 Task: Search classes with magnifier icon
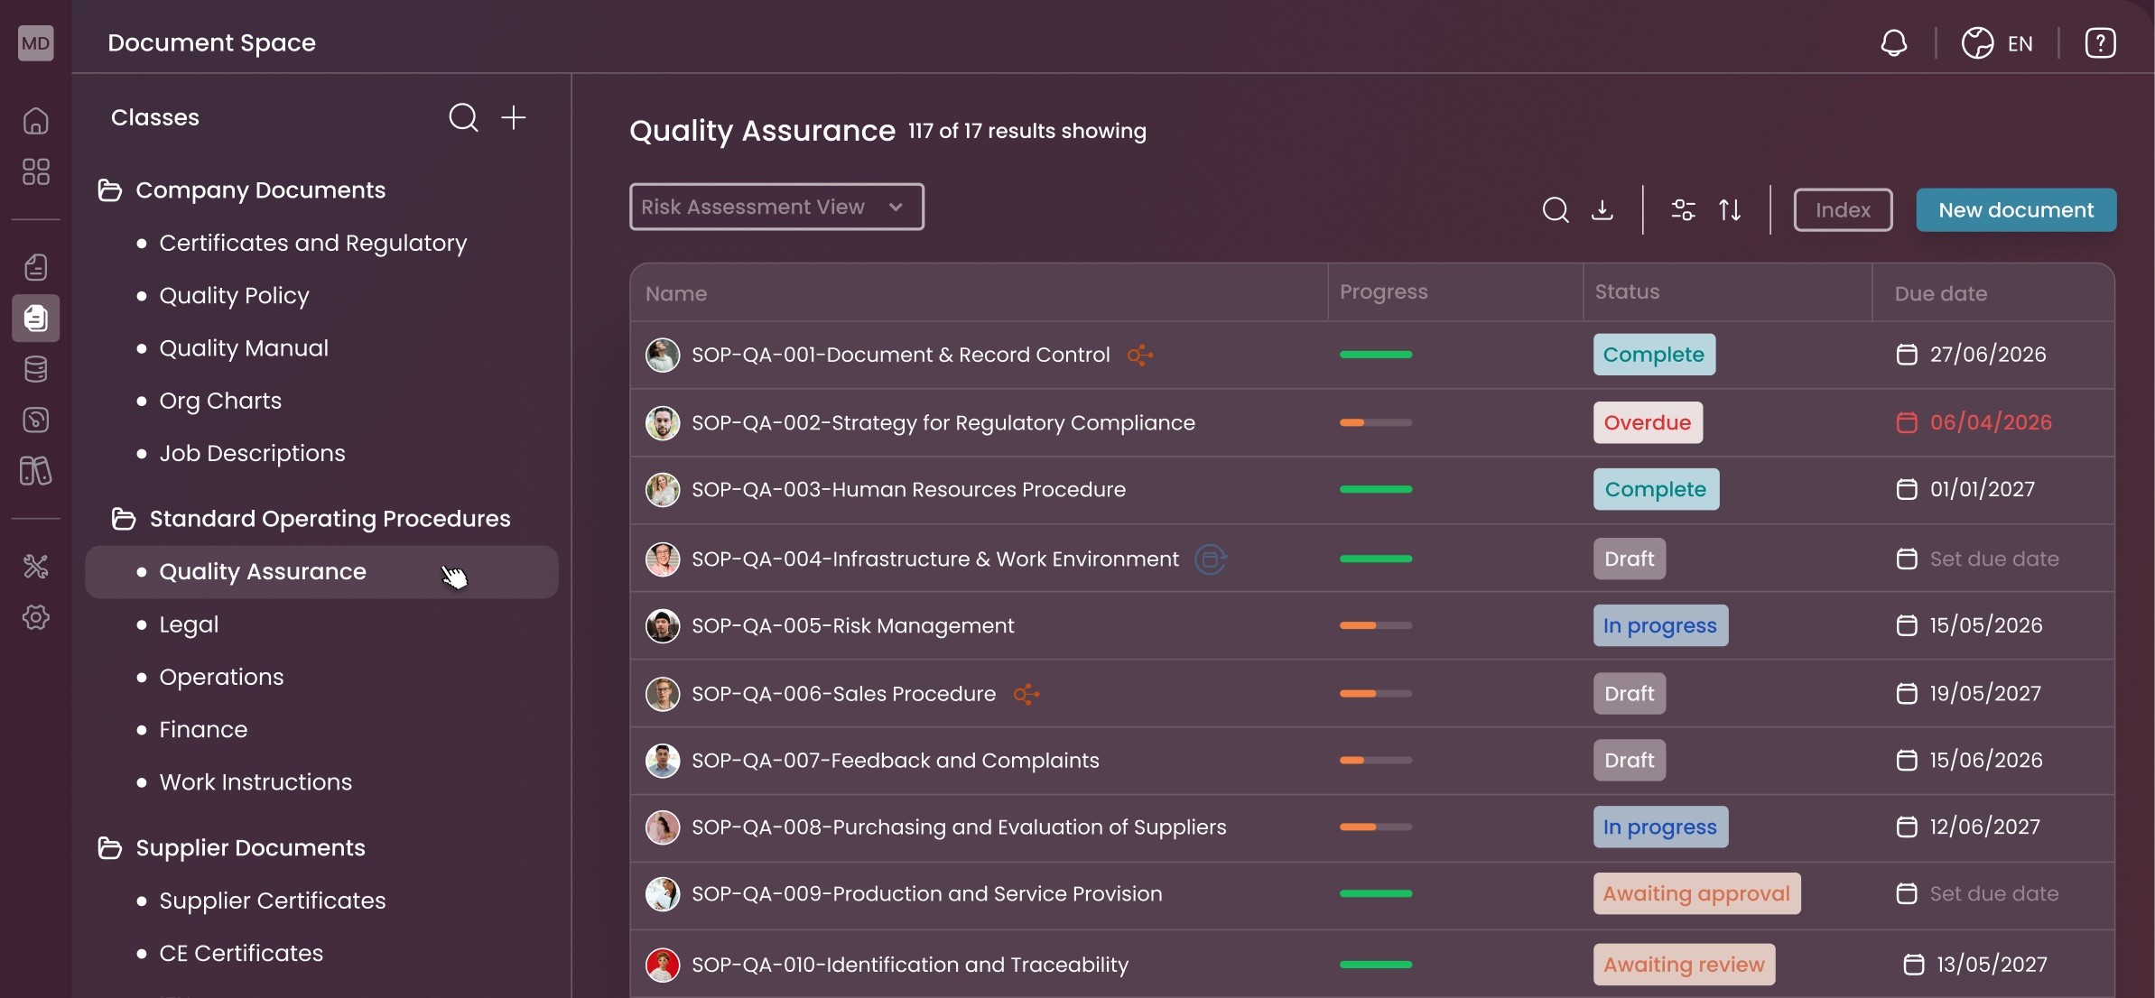[x=463, y=117]
